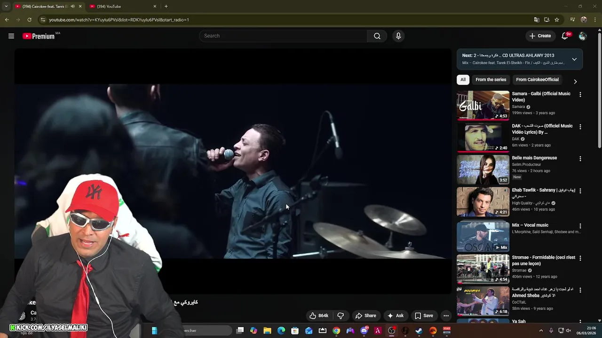The image size is (602, 338).
Task: Switch to OBS Studio on taskbar
Action: pyautogui.click(x=391, y=331)
